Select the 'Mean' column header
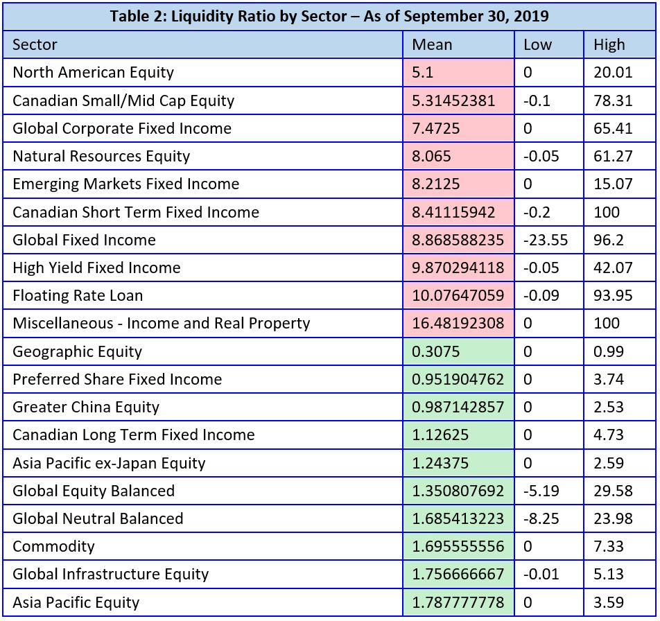The width and height of the screenshot is (660, 621). coord(432,45)
